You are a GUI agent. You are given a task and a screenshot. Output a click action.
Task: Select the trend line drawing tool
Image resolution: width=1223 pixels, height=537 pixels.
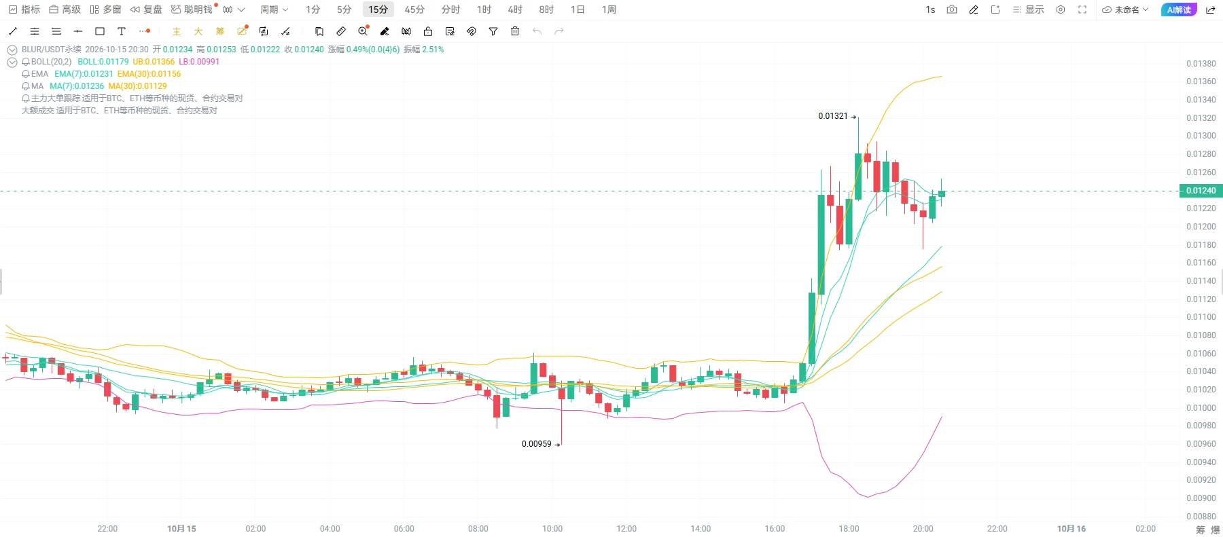coord(13,31)
